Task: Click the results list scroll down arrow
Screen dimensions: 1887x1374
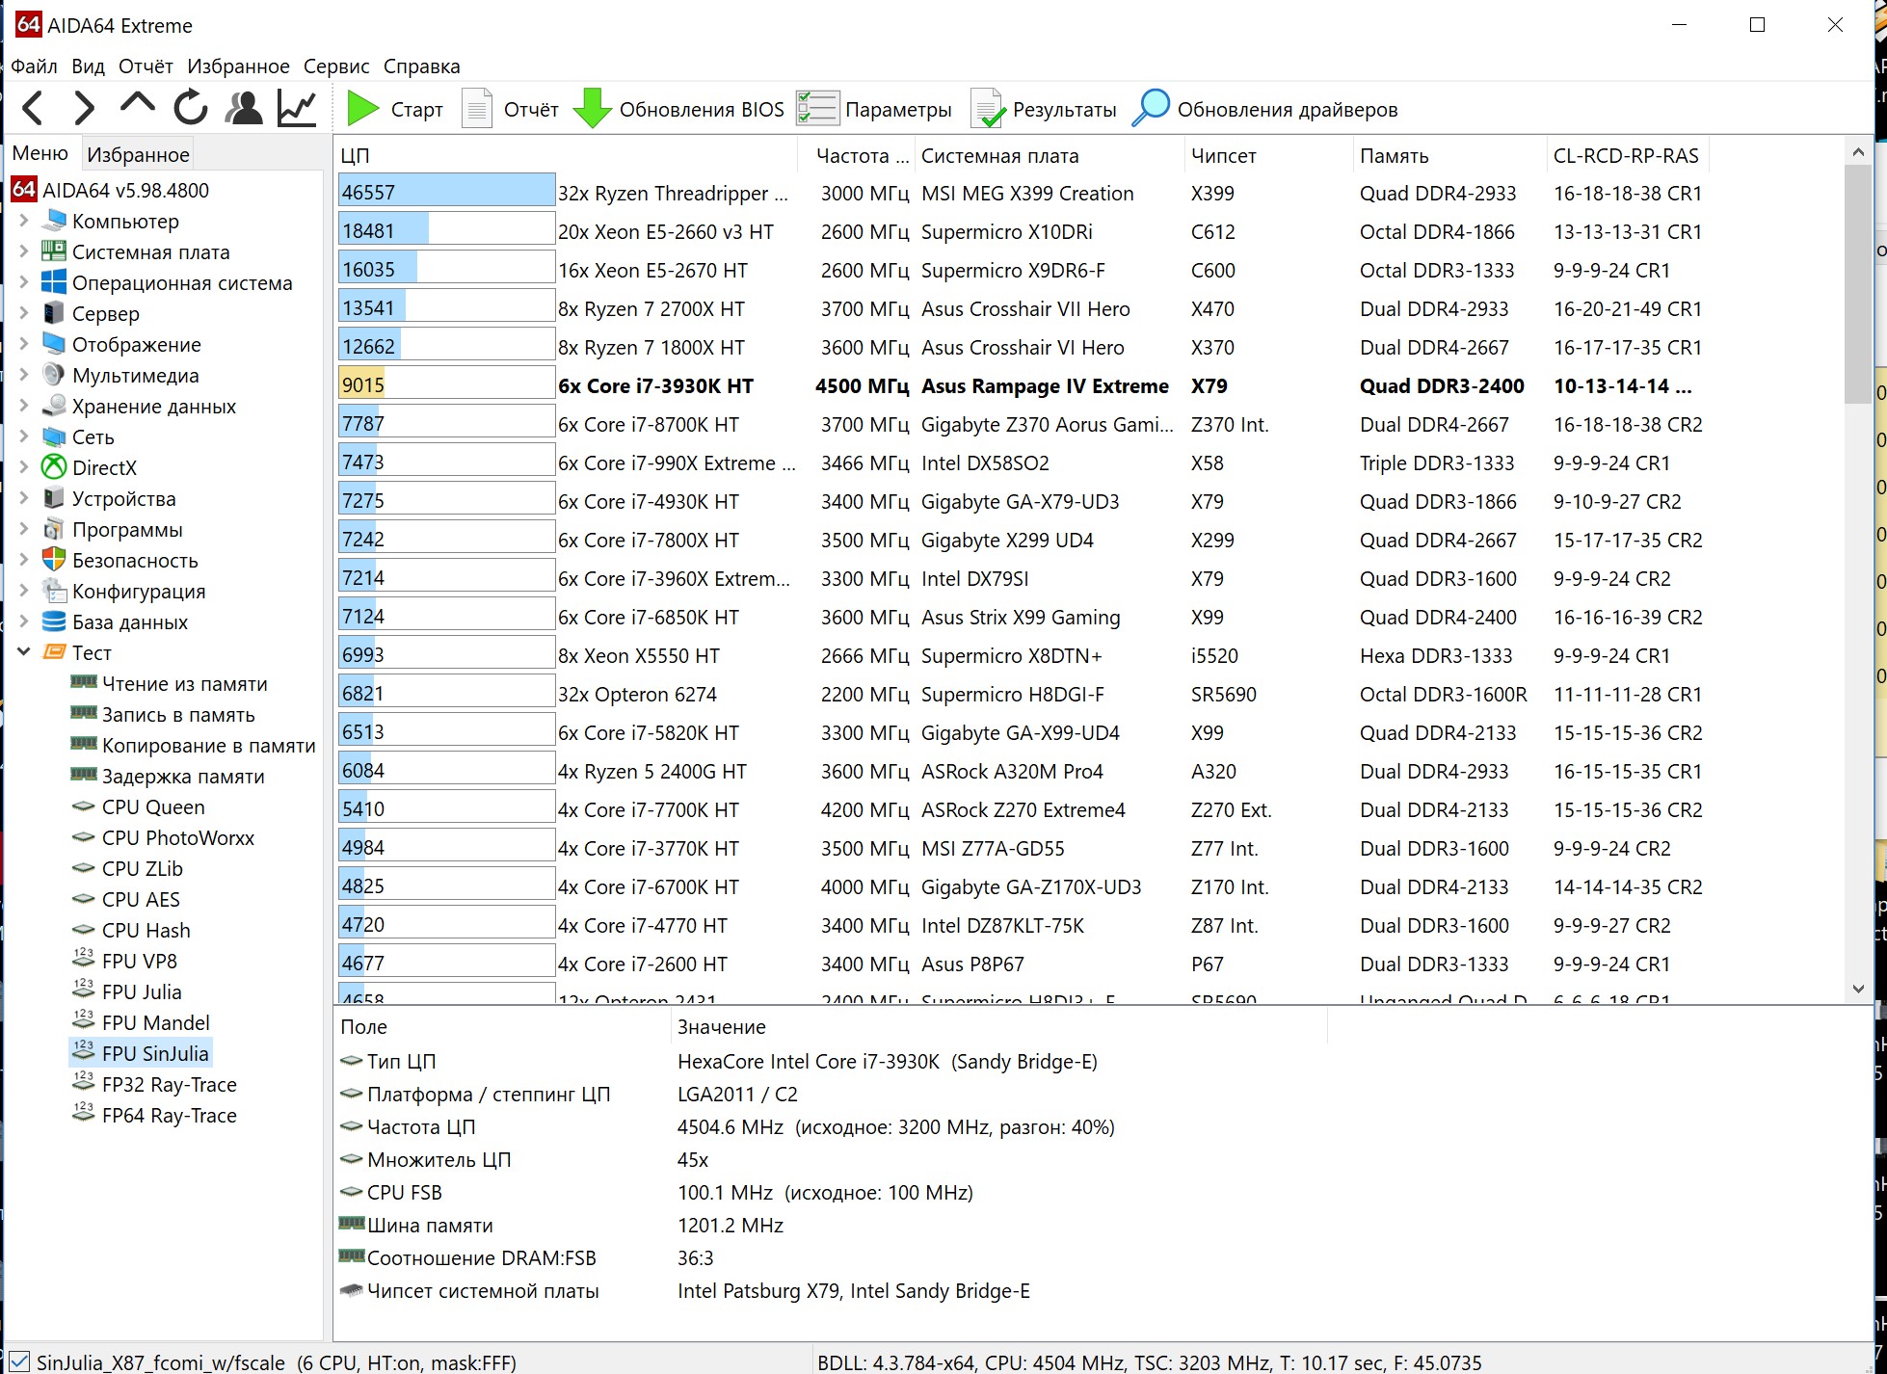Action: [1858, 989]
